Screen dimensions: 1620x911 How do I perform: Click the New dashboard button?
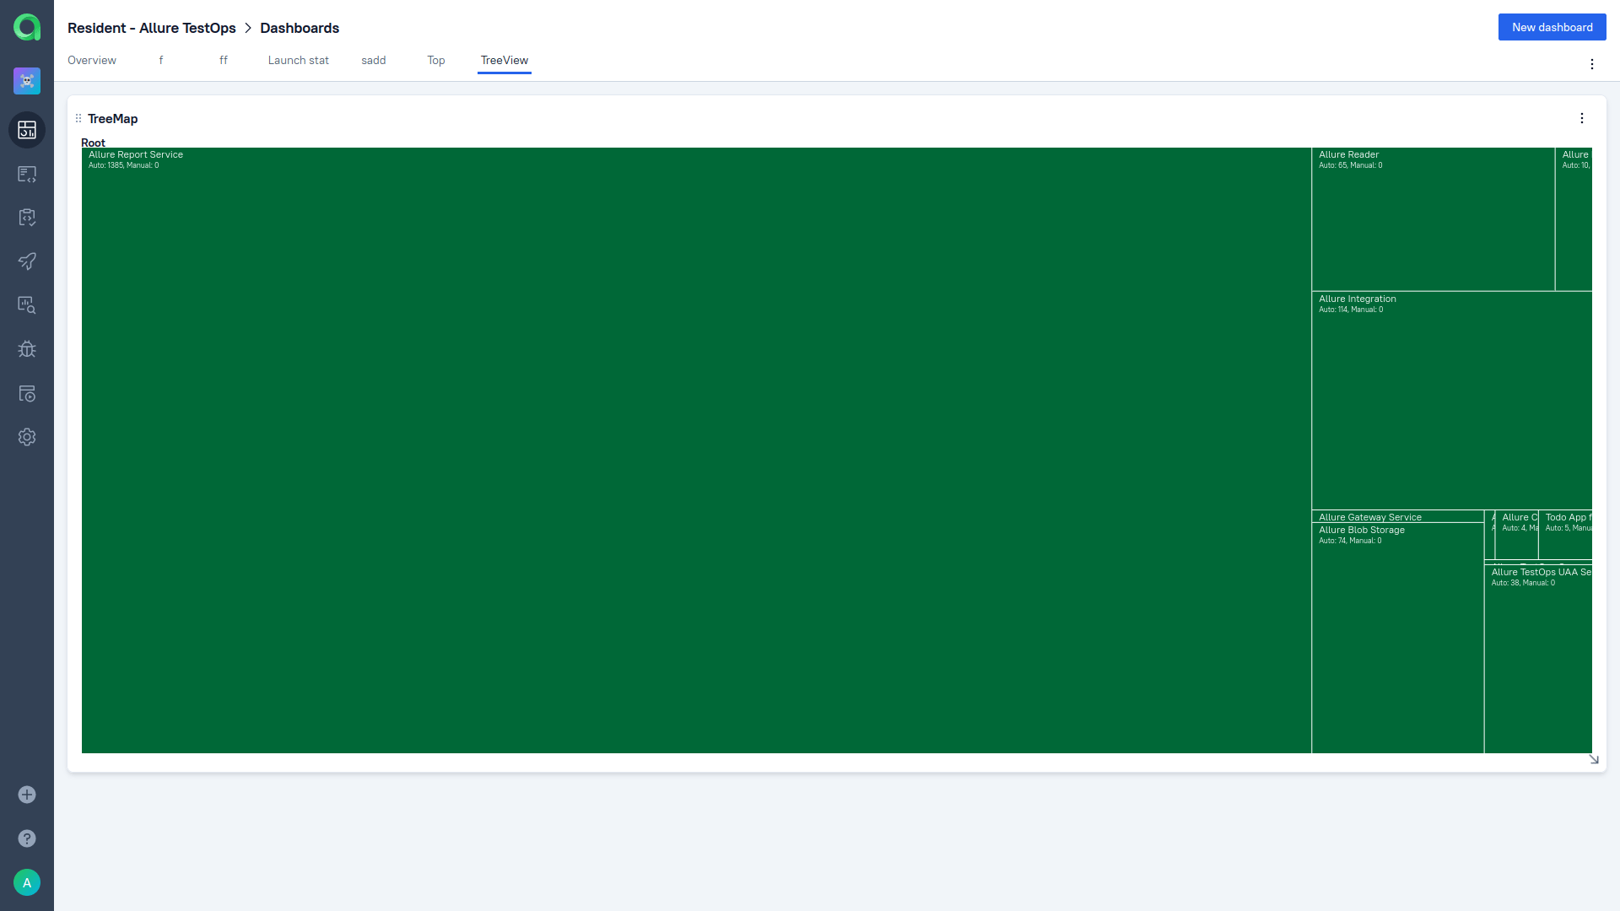[x=1551, y=27]
